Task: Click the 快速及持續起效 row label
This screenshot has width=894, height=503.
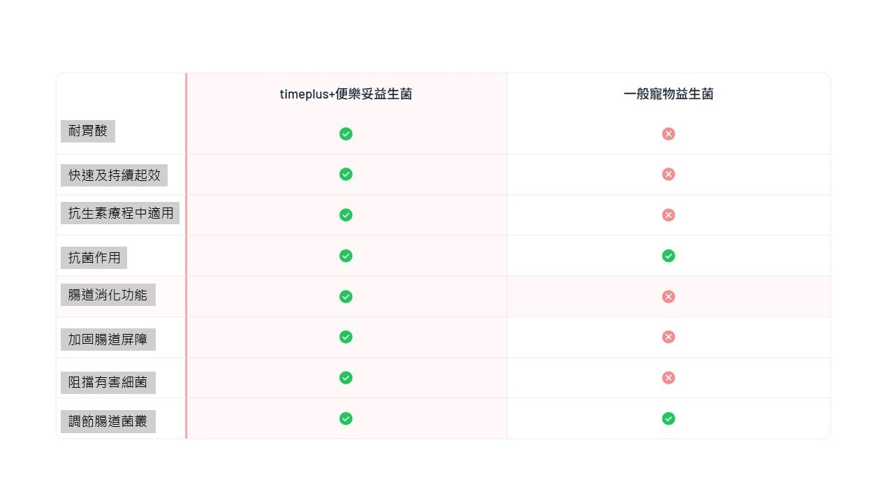Action: click(114, 175)
